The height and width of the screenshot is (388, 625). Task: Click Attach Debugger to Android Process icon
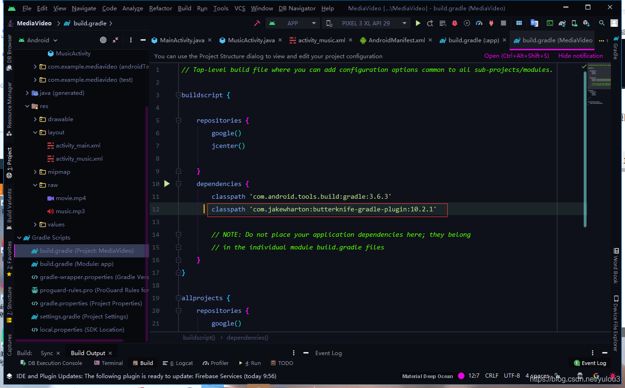(x=491, y=23)
